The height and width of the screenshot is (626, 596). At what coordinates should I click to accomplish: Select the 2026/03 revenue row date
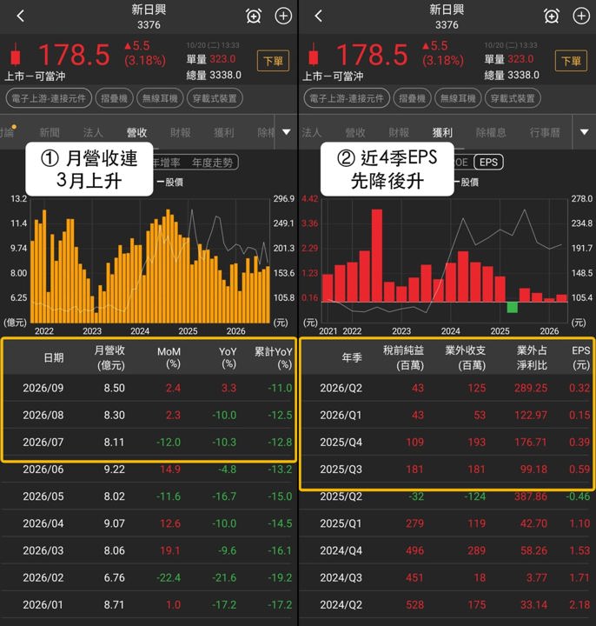43,550
